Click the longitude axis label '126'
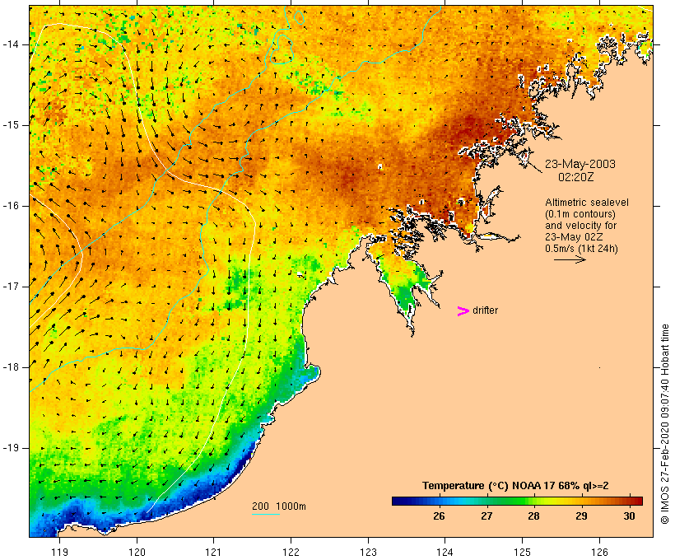This screenshot has height=560, width=675. coord(599,553)
